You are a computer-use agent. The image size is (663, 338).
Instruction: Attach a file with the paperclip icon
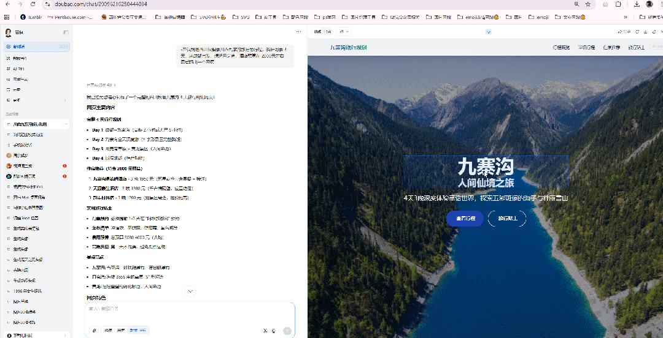pyautogui.click(x=94, y=331)
